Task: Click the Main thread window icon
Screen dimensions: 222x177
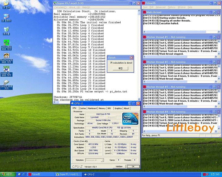Action: [x=144, y=12]
